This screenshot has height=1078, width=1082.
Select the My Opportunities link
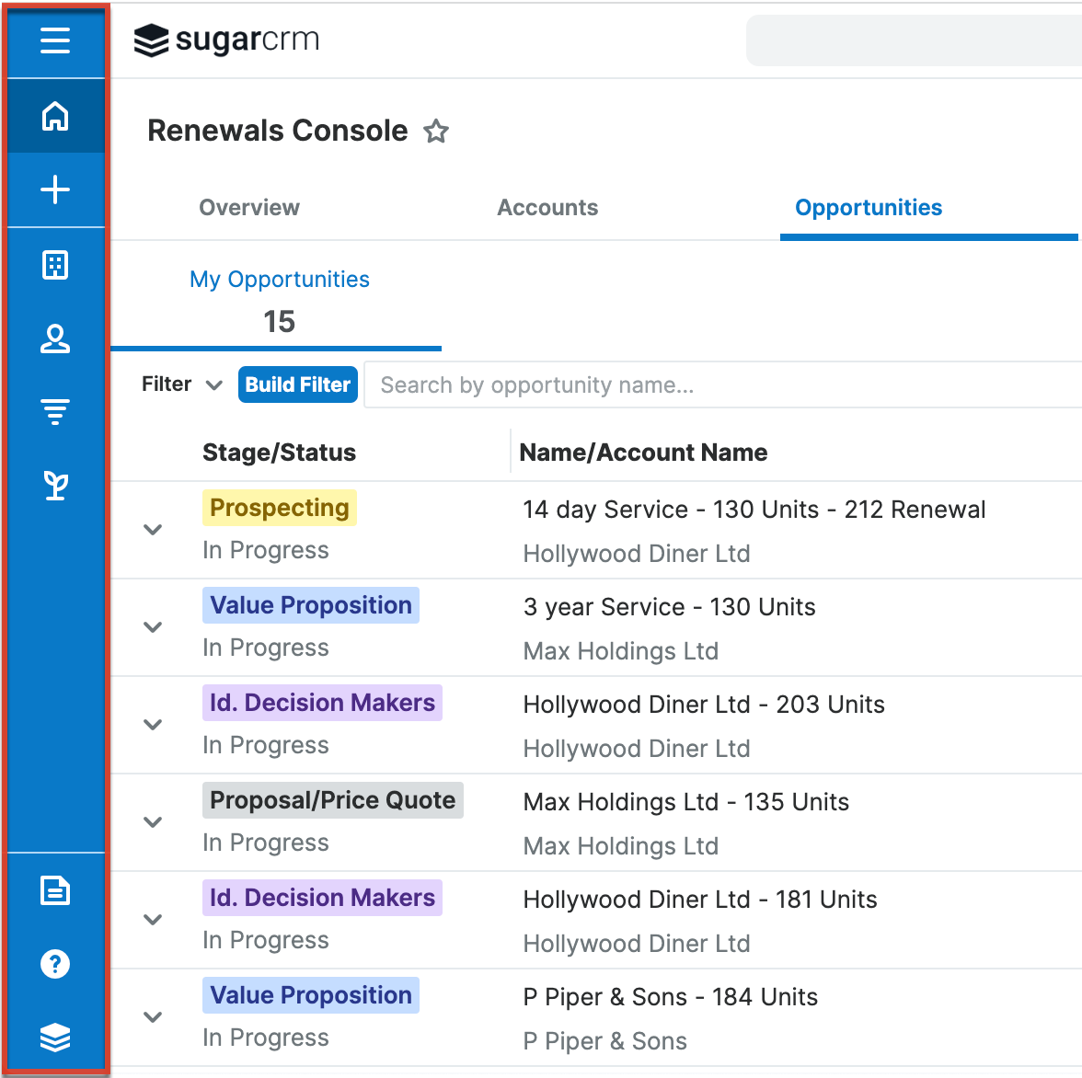point(279,280)
